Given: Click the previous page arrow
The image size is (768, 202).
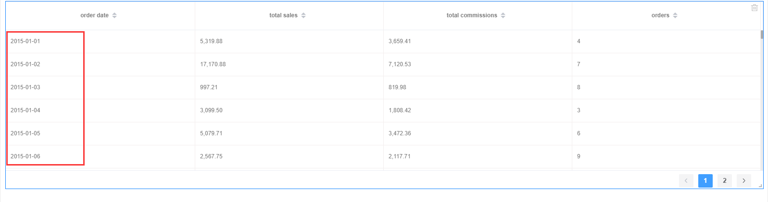Looking at the screenshot, I should click(686, 180).
